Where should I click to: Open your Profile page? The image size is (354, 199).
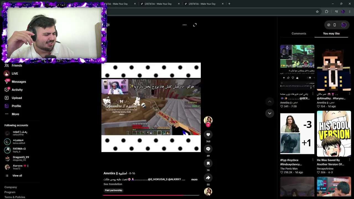tap(13, 106)
